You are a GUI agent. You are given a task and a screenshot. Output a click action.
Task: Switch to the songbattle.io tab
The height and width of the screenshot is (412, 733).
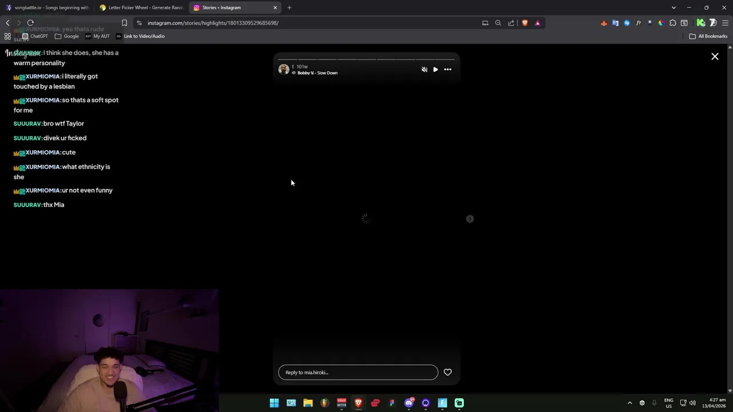[x=48, y=7]
